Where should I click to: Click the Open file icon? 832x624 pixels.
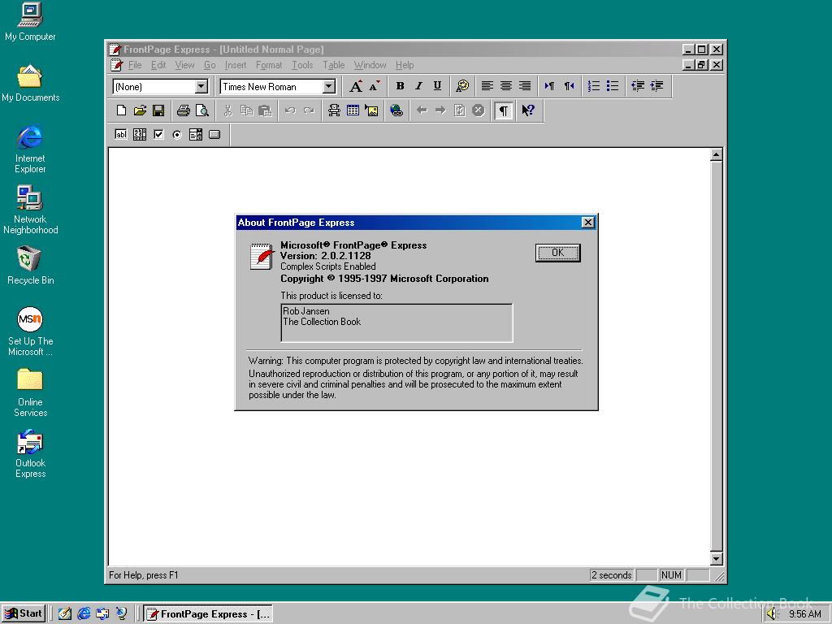tap(140, 110)
